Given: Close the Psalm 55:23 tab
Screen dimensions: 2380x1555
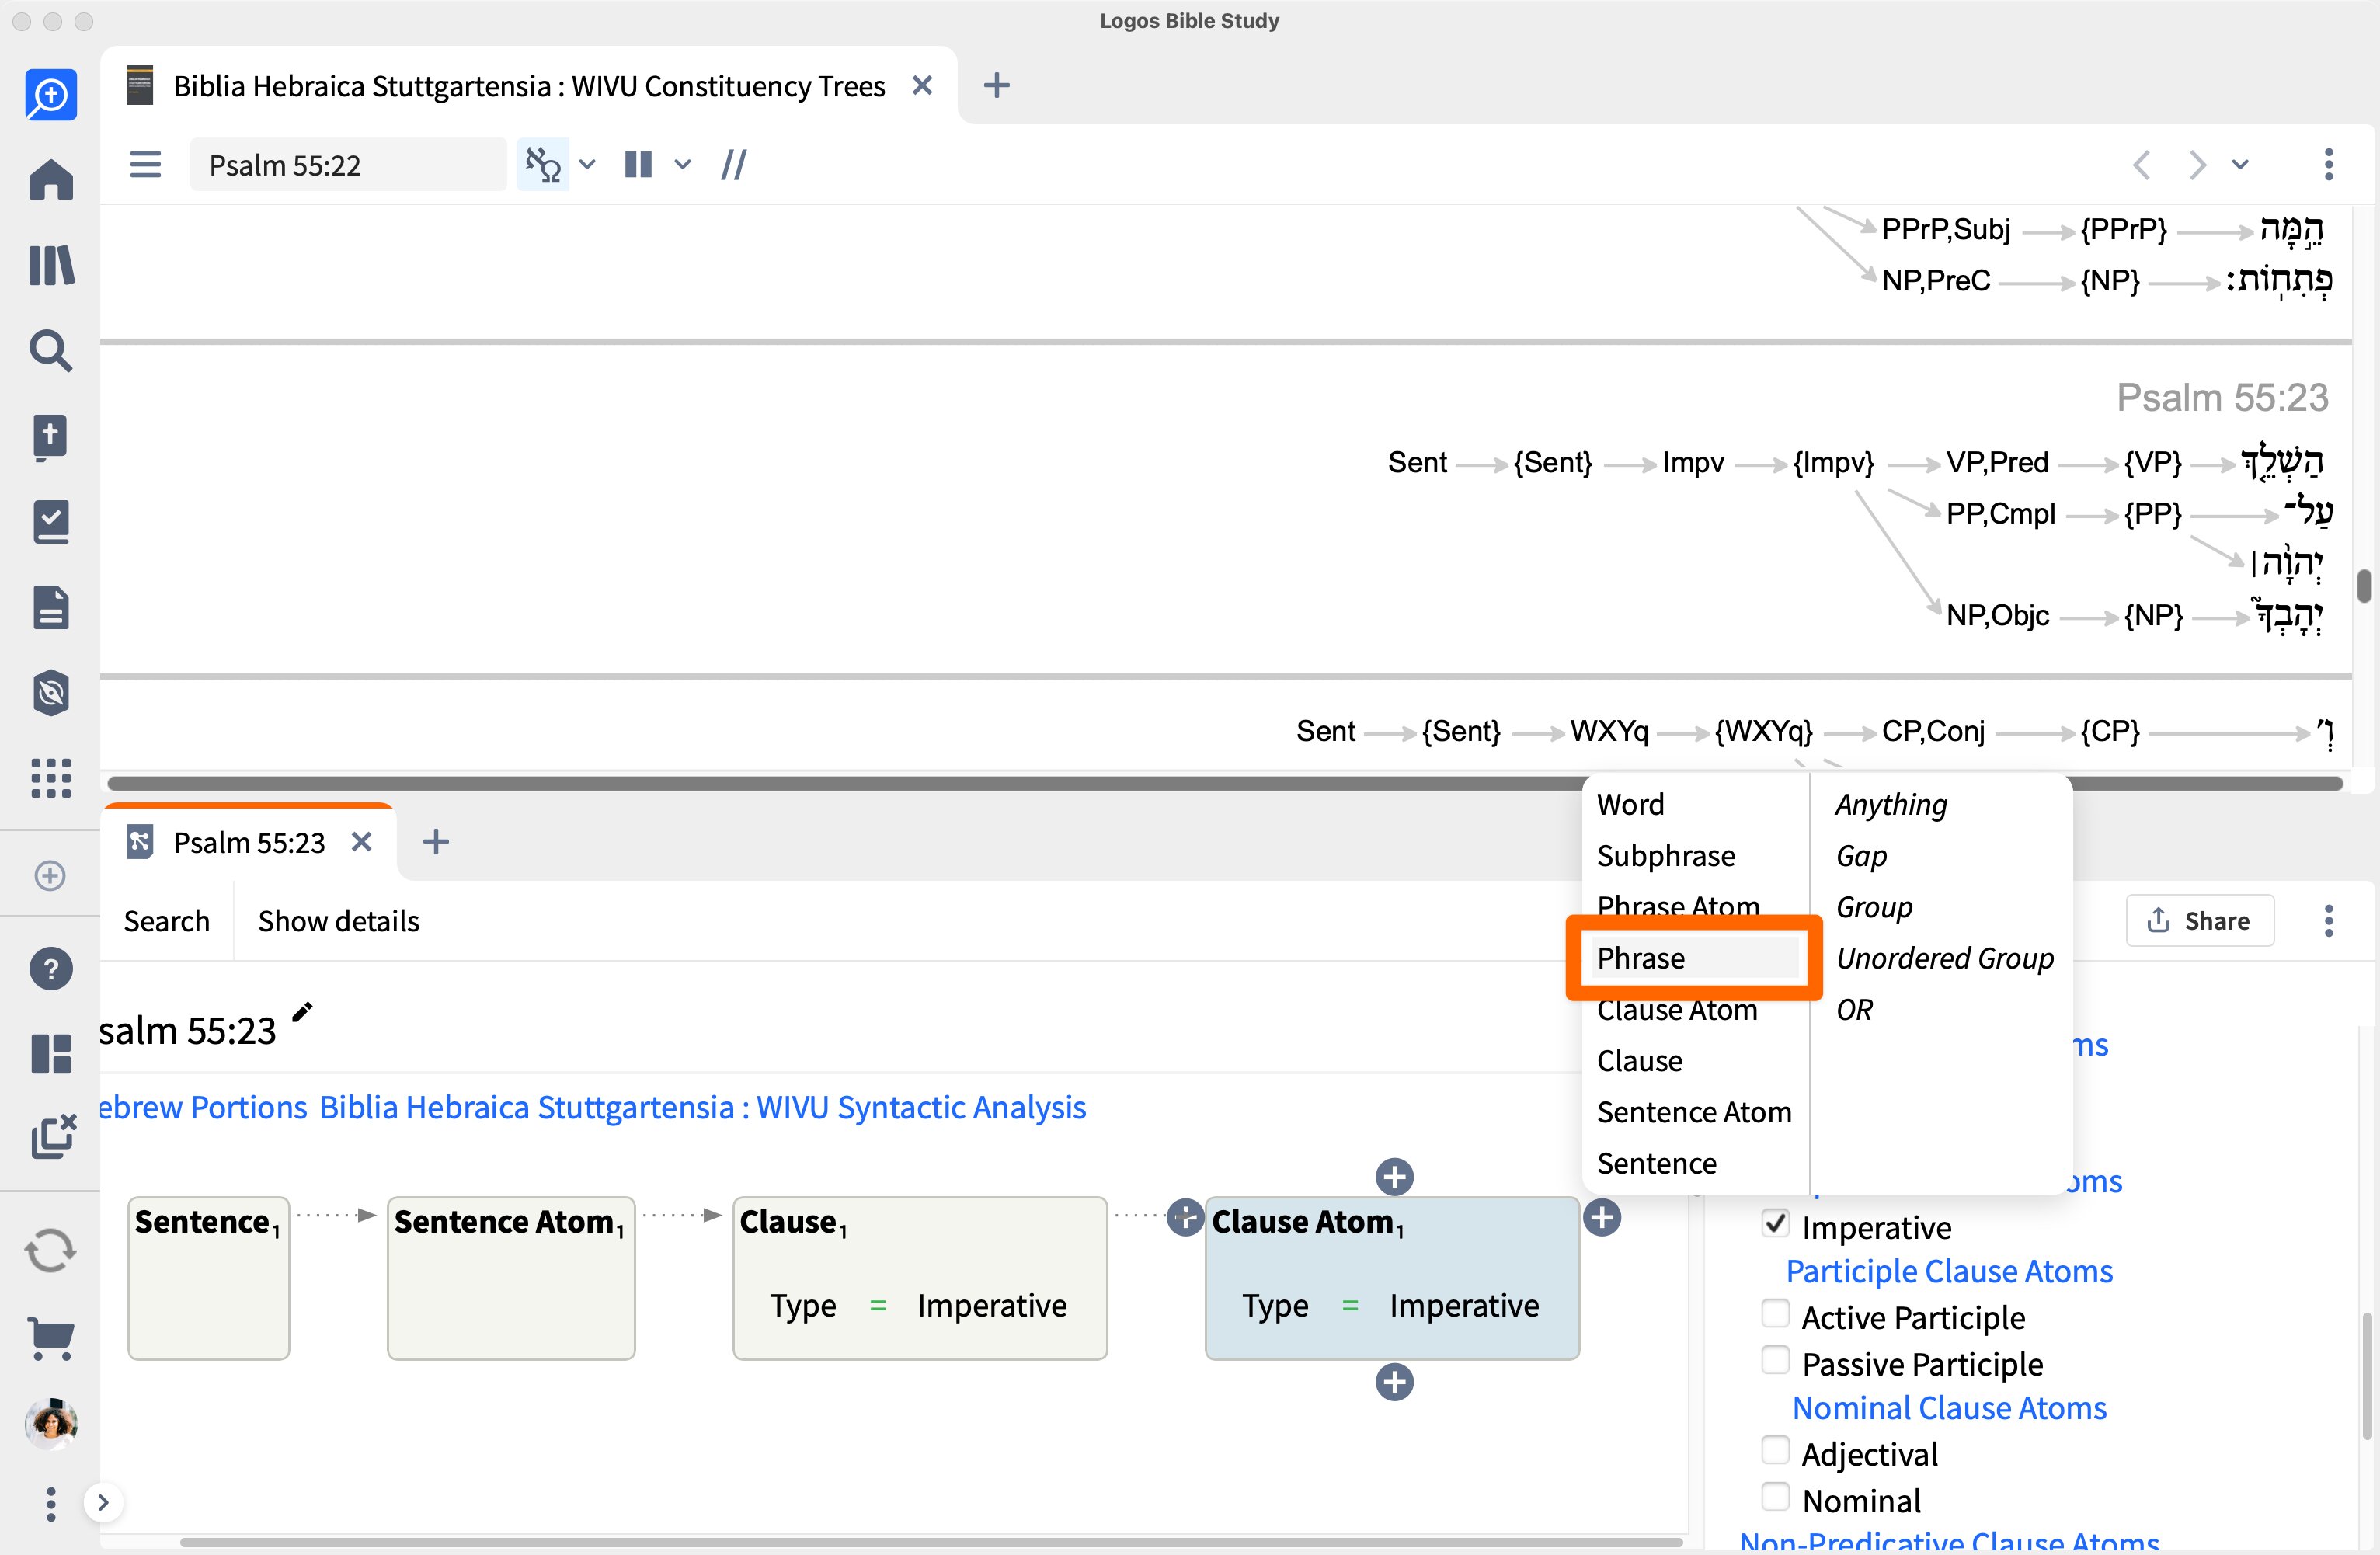Looking at the screenshot, I should click(362, 843).
